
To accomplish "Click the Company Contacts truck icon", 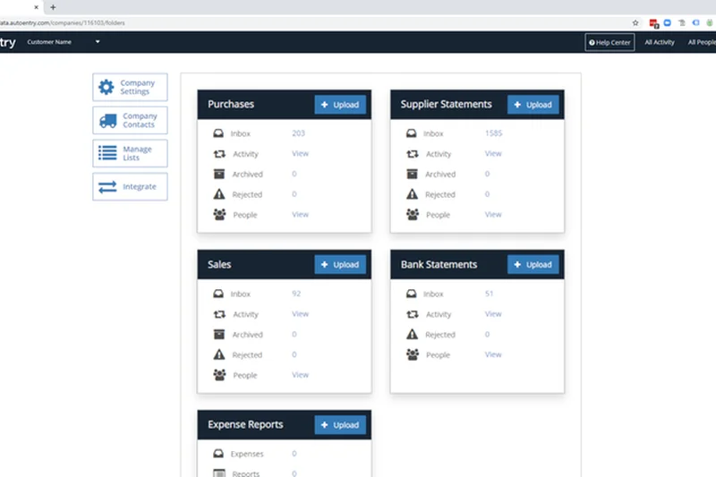I will click(x=107, y=120).
